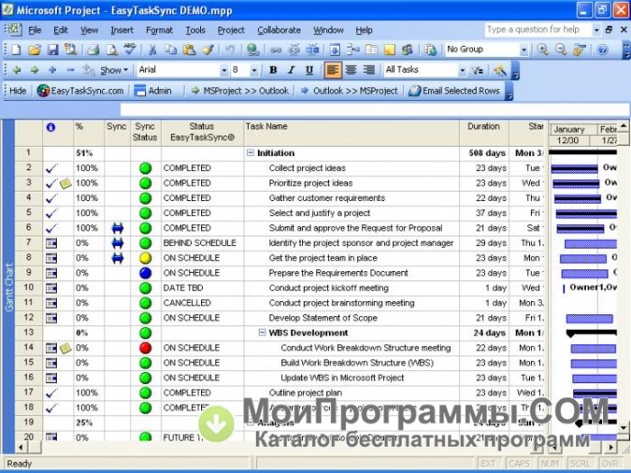
Task: Click the yellow sync status dot in row 8
Action: pos(145,259)
